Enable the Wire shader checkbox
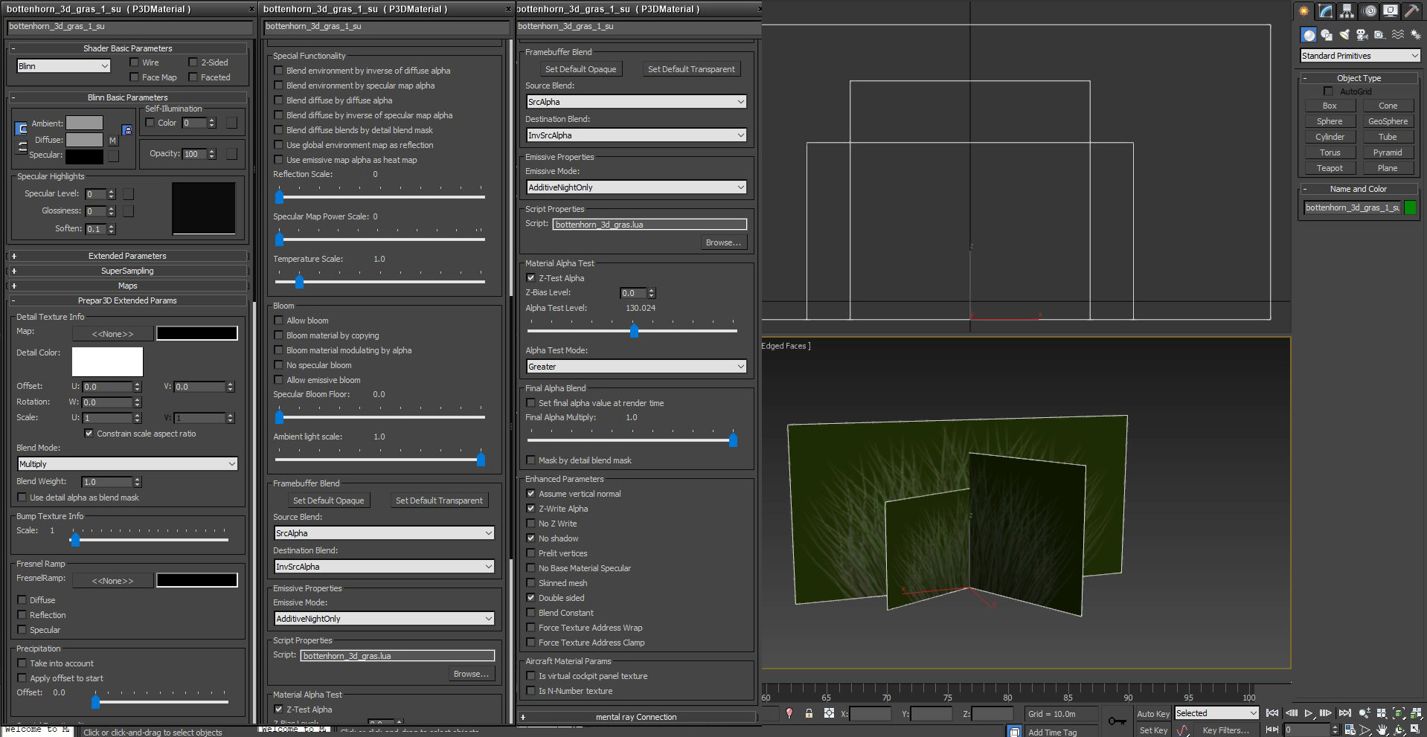Viewport: 1427px width, 737px height. pyautogui.click(x=134, y=62)
